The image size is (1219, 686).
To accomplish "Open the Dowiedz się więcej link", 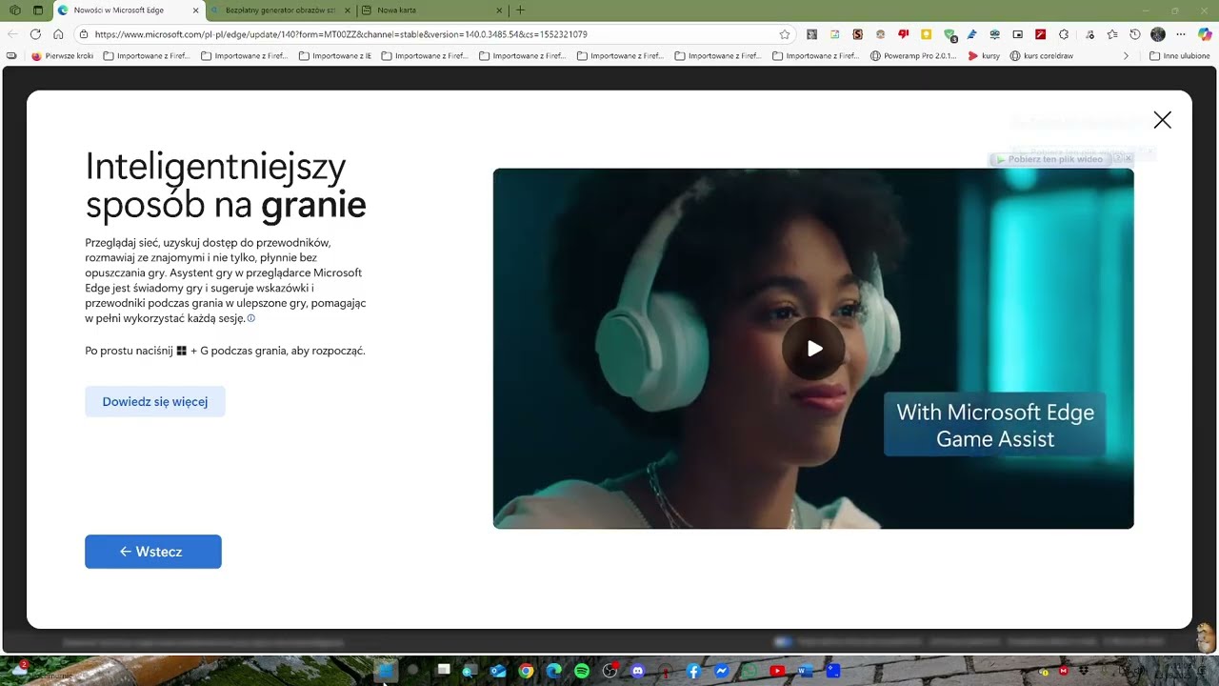I will [x=155, y=401].
